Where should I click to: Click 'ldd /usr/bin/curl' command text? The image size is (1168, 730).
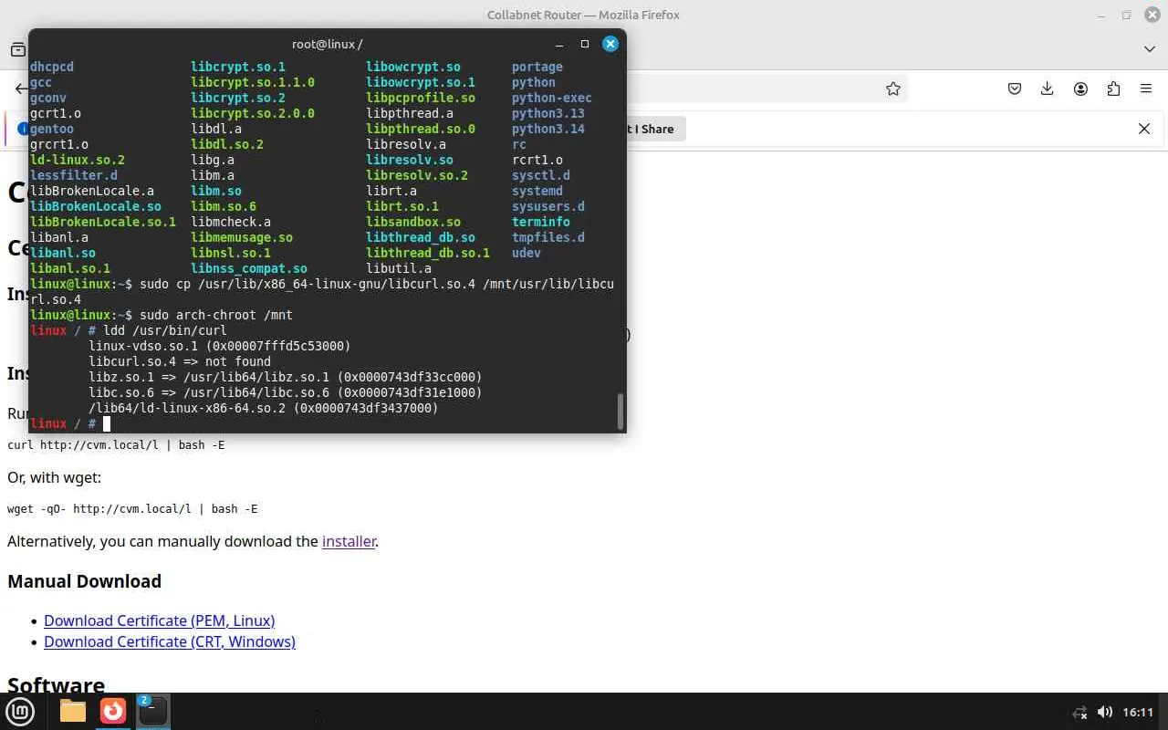(x=165, y=330)
